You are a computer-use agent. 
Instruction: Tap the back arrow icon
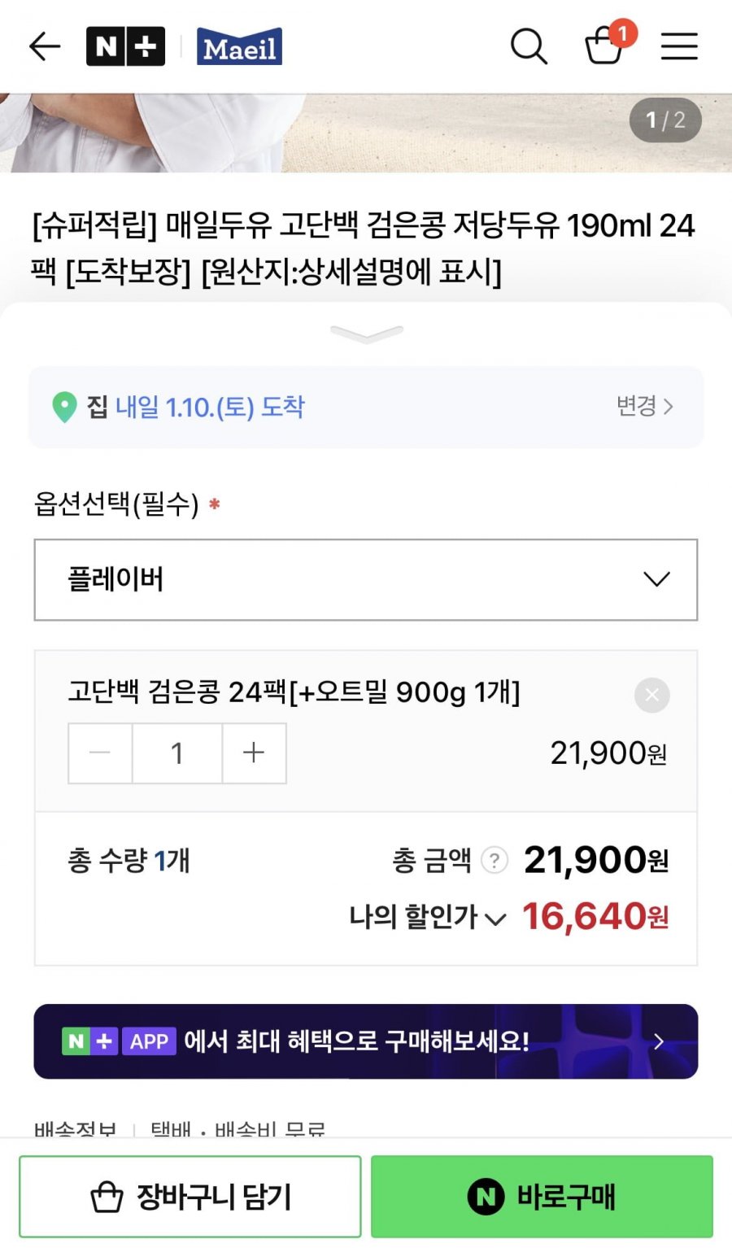pos(45,46)
